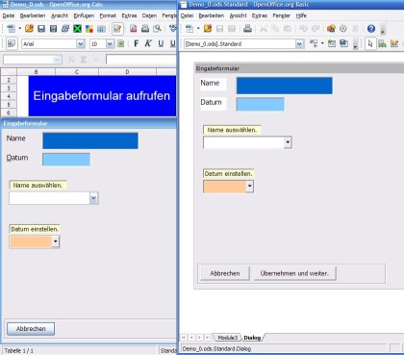This screenshot has width=404, height=355.
Task: Open the Datum einstellen date dropdown in Calc dialog
Action: pos(56,241)
